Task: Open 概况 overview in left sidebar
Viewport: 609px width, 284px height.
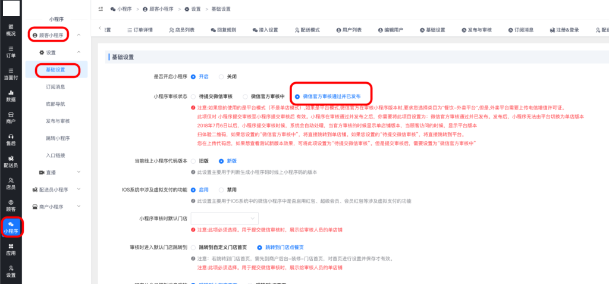Action: click(x=11, y=30)
